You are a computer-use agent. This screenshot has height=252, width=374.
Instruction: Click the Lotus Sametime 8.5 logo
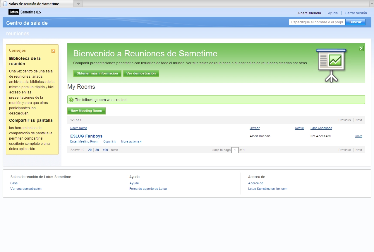point(25,12)
